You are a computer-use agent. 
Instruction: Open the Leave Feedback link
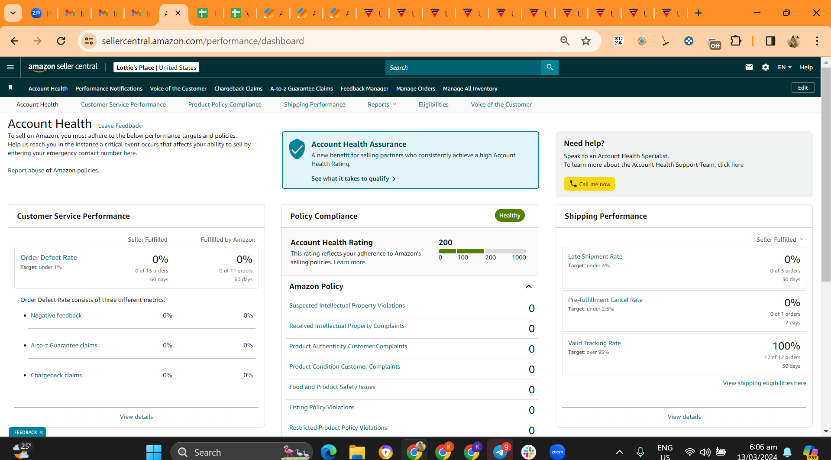click(x=120, y=126)
